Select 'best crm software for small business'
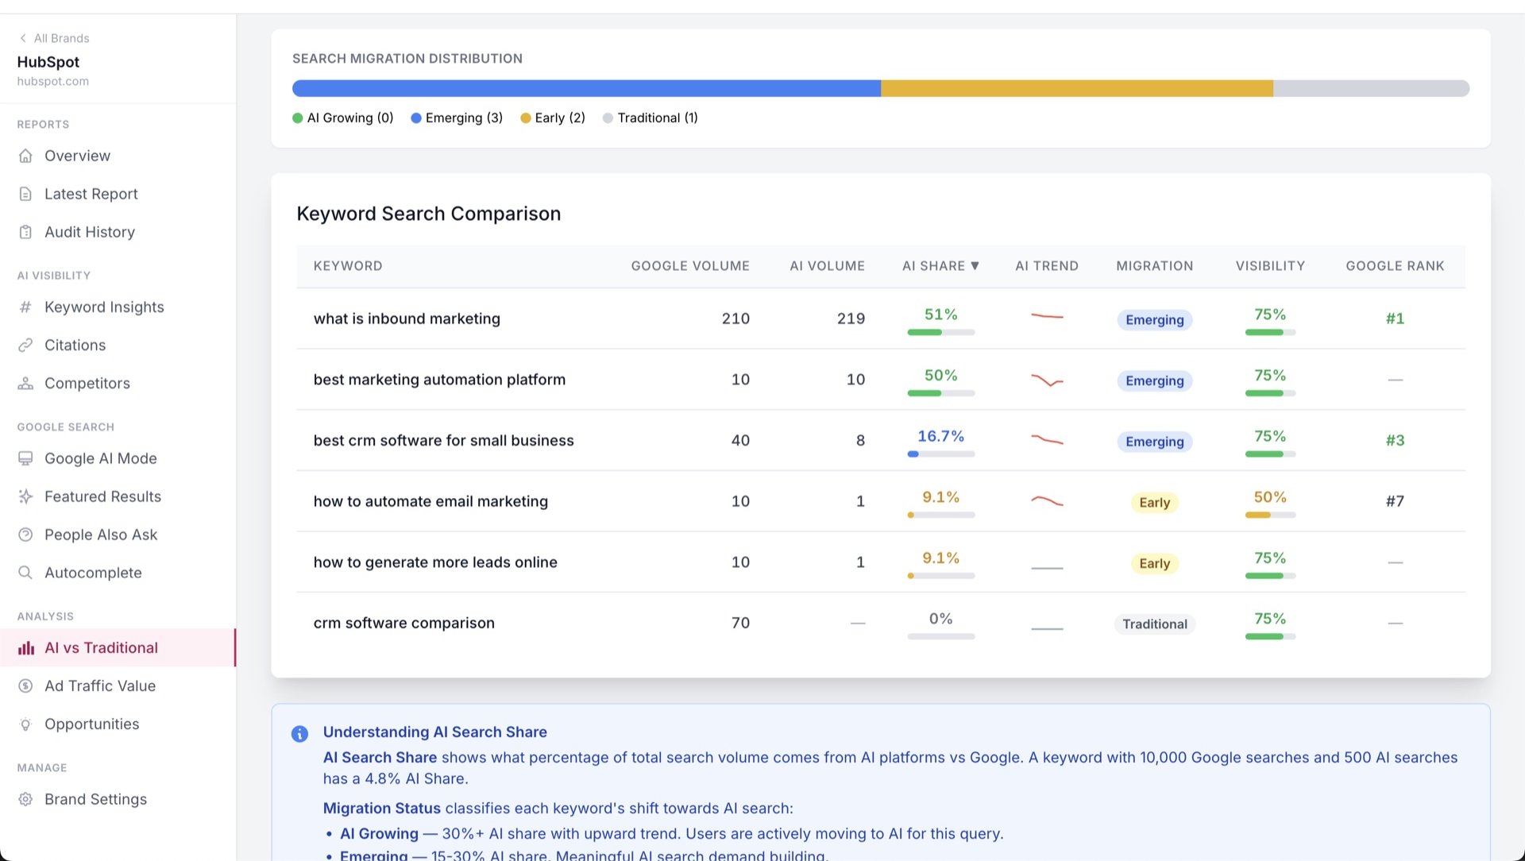The image size is (1525, 861). tap(443, 441)
